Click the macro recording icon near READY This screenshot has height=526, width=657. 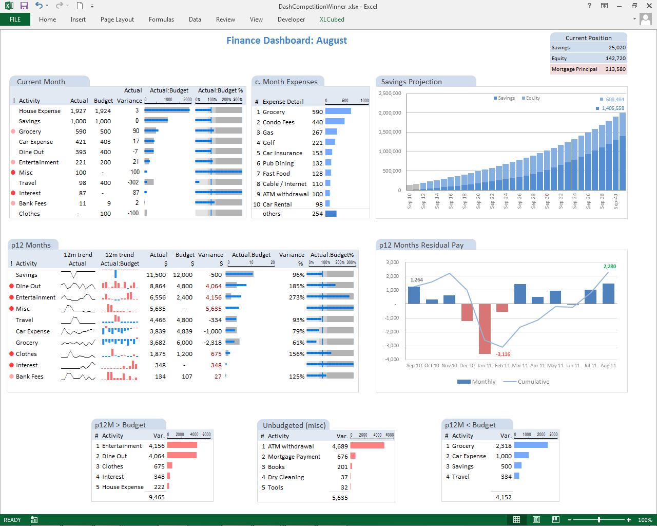click(34, 519)
